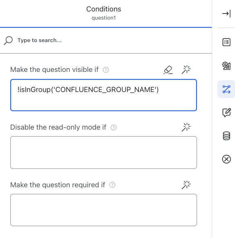235x238 pixels.
Task: Show help for Make the question visible if
Action: point(106,70)
